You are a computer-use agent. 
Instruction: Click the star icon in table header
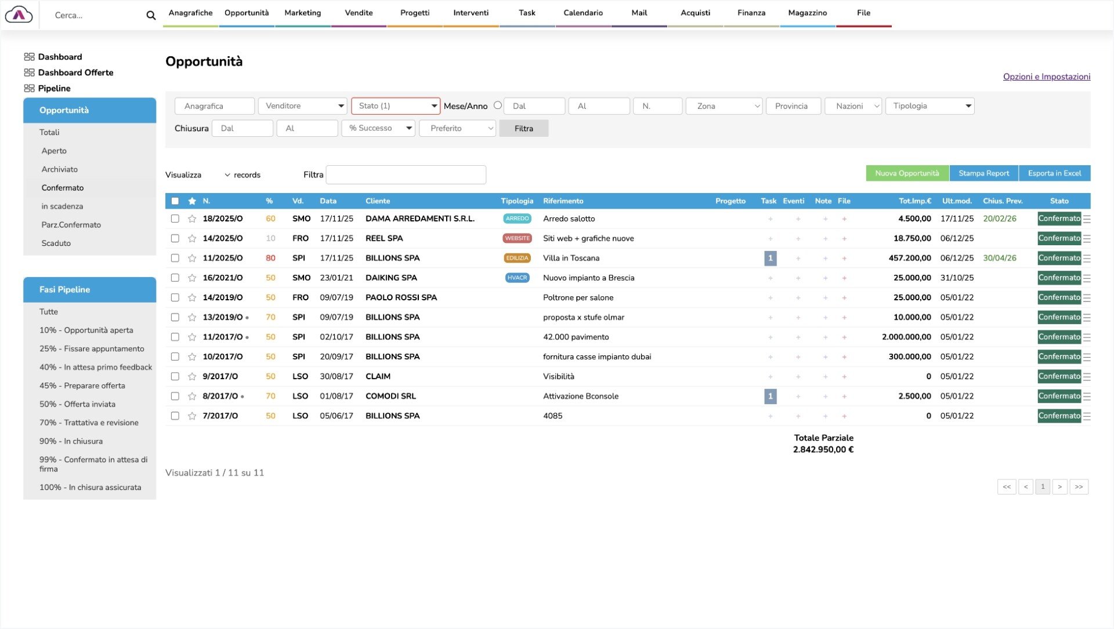[192, 201]
